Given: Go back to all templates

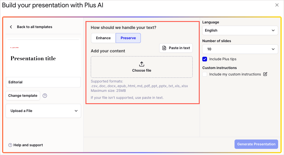Looking at the screenshot, I should pyautogui.click(x=35, y=27).
